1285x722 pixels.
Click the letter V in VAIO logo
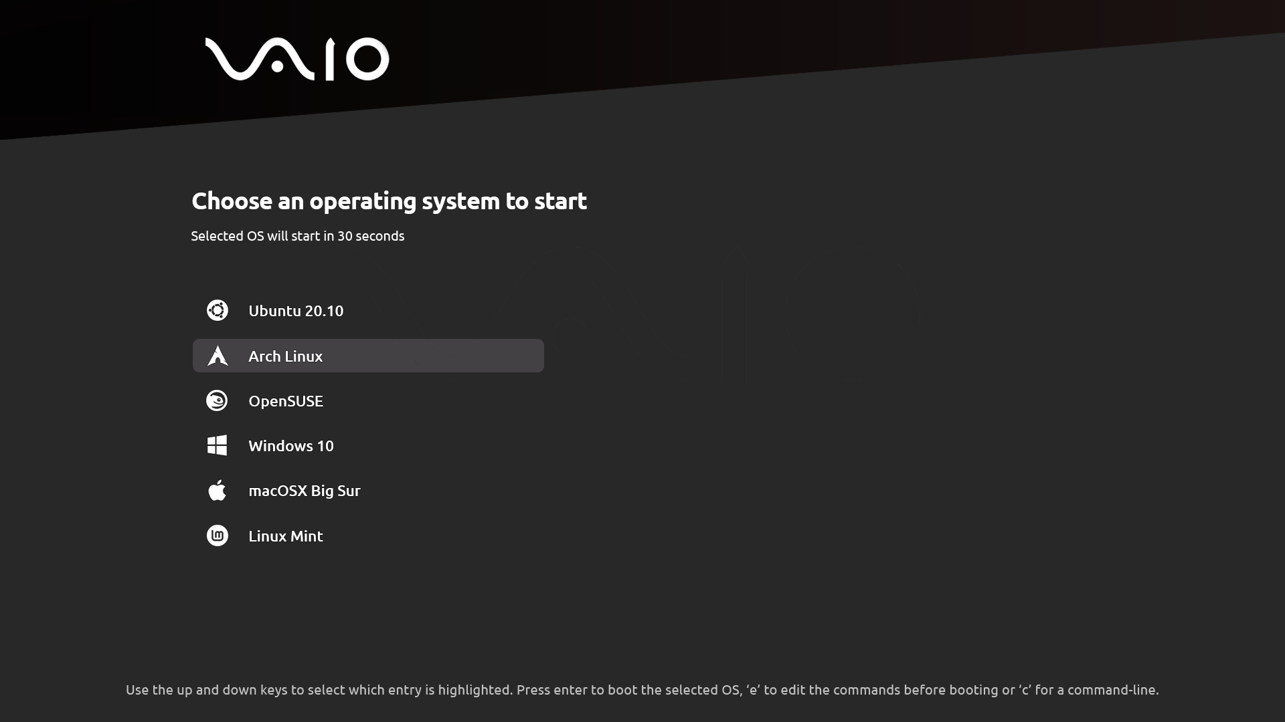(x=231, y=59)
